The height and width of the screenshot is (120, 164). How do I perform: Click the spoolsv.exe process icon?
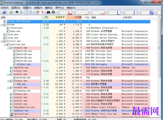11,101
